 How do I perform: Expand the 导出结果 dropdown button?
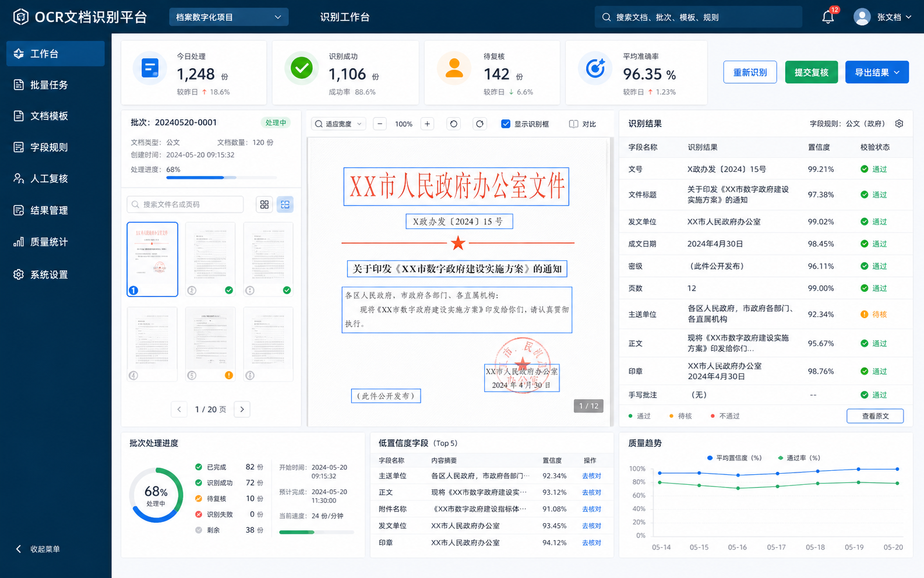click(877, 72)
